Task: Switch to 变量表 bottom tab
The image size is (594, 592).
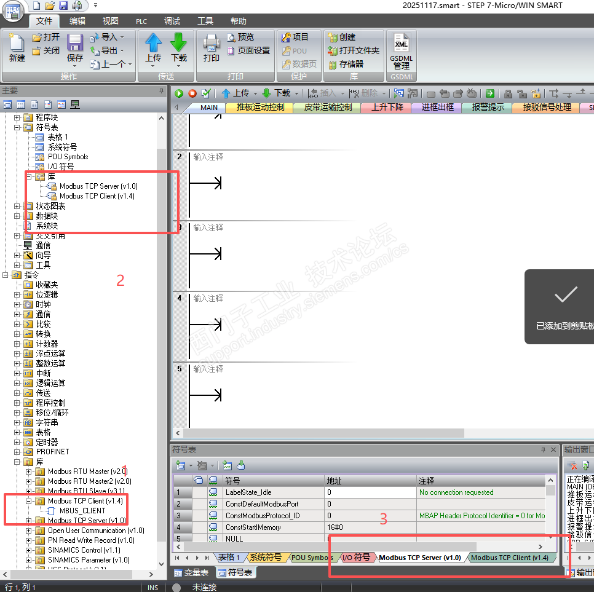Action: 192,572
